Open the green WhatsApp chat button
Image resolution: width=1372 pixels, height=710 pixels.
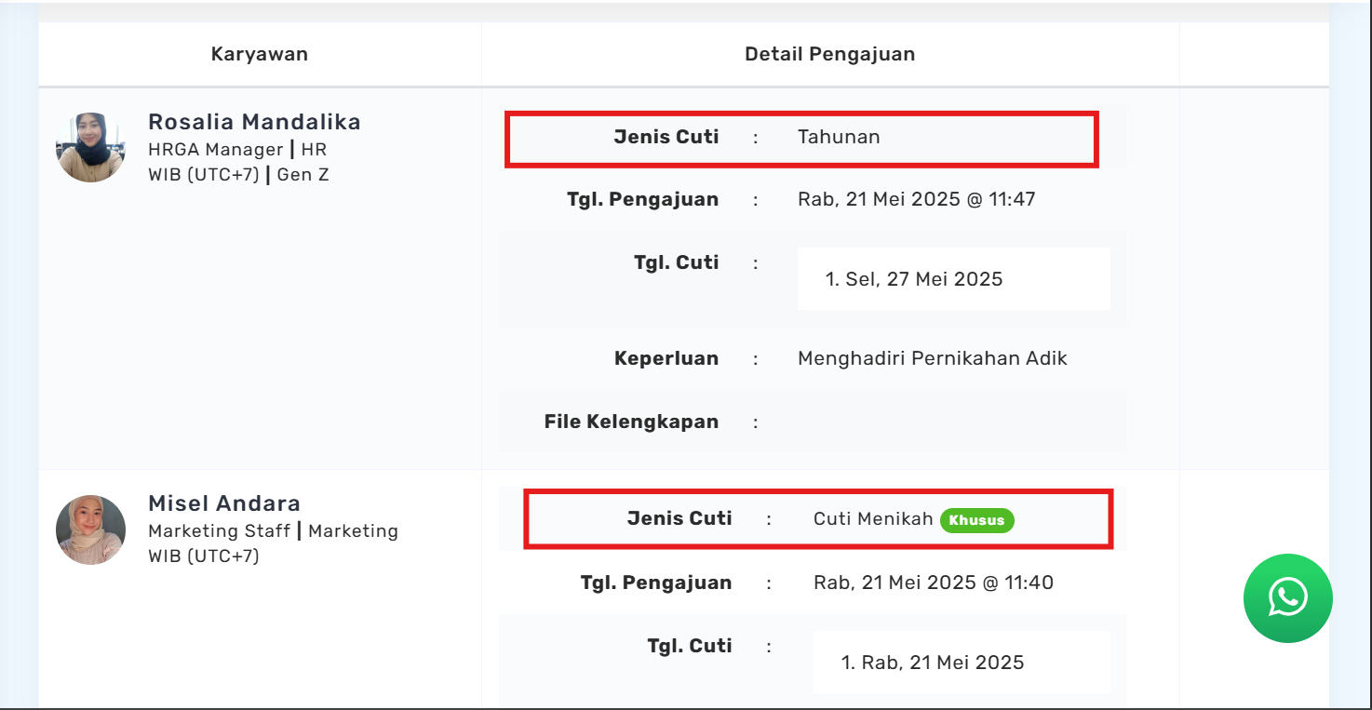1287,598
